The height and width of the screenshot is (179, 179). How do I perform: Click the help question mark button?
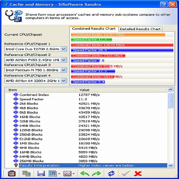pos(164,4)
